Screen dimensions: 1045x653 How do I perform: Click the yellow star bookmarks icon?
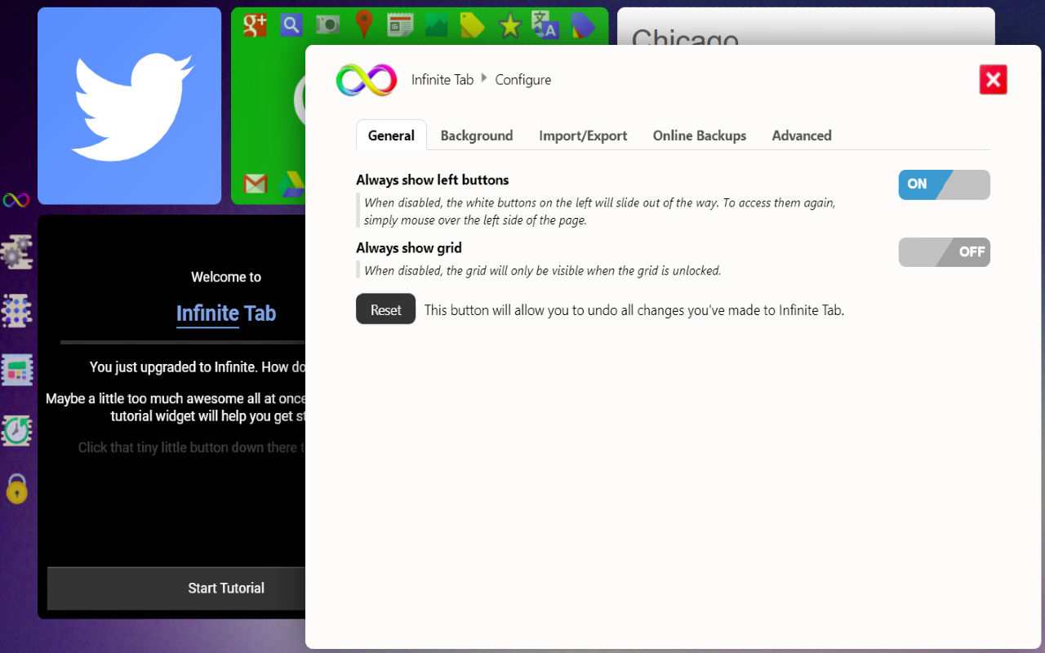510,25
